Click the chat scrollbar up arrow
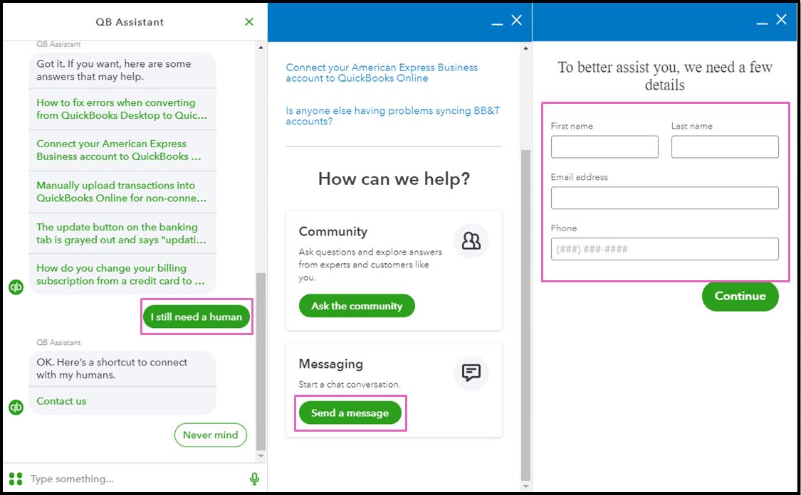 [x=261, y=48]
